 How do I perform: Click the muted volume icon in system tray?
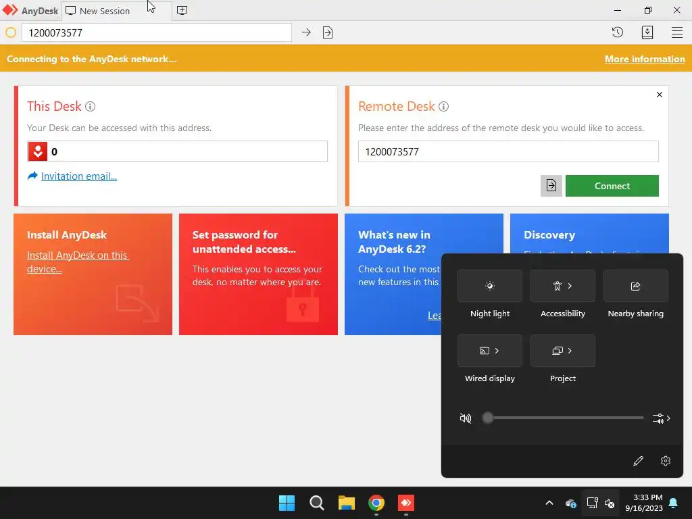(610, 503)
